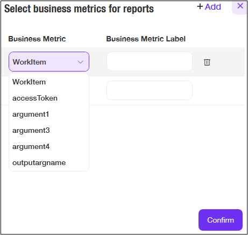Click the chevron arrow in the WorkItem dropdown
The width and height of the screenshot is (248, 235).
[80, 62]
